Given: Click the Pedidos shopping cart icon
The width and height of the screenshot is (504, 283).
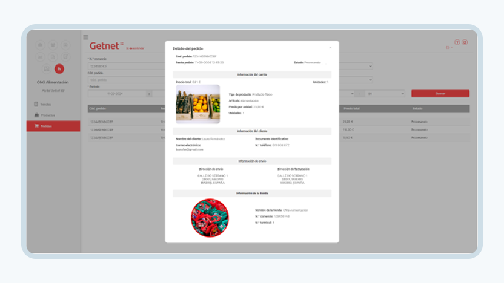Looking at the screenshot, I should 36,126.
